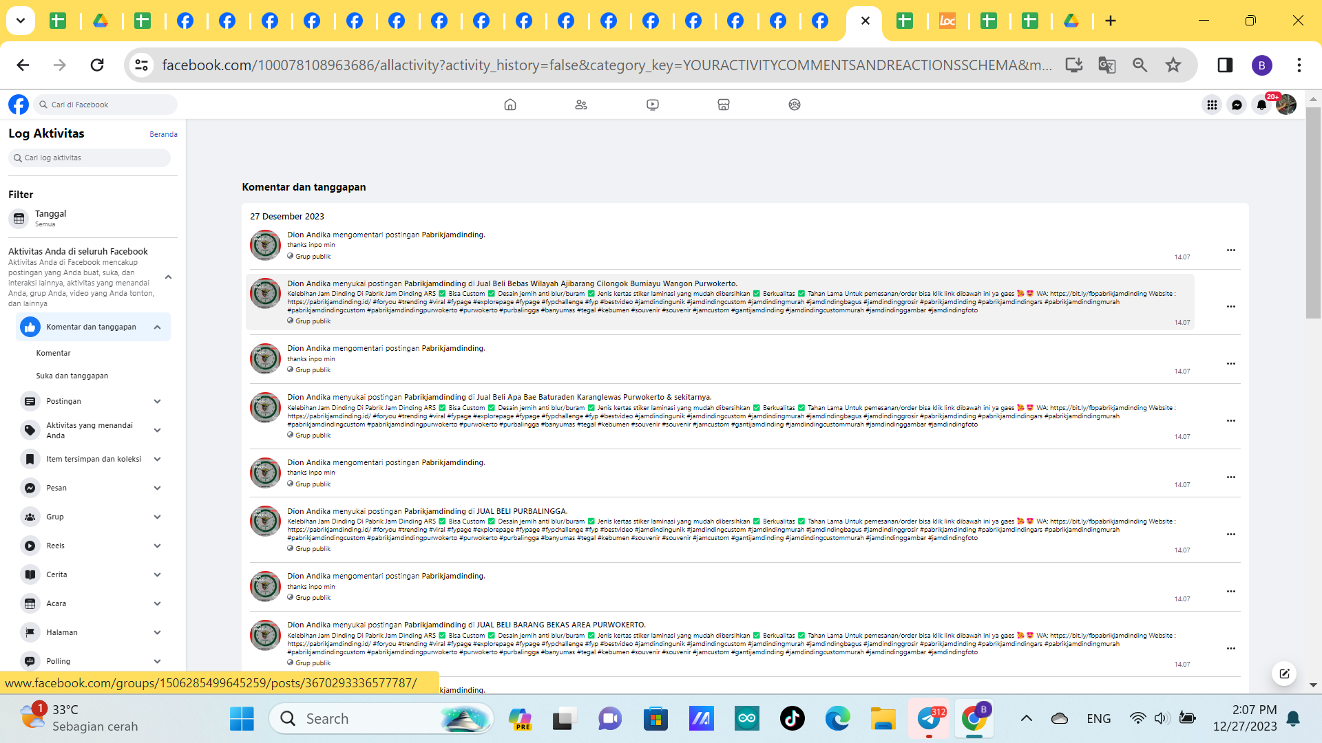This screenshot has height=743, width=1322.
Task: Open options menu for first activity entry
Action: pos(1230,250)
